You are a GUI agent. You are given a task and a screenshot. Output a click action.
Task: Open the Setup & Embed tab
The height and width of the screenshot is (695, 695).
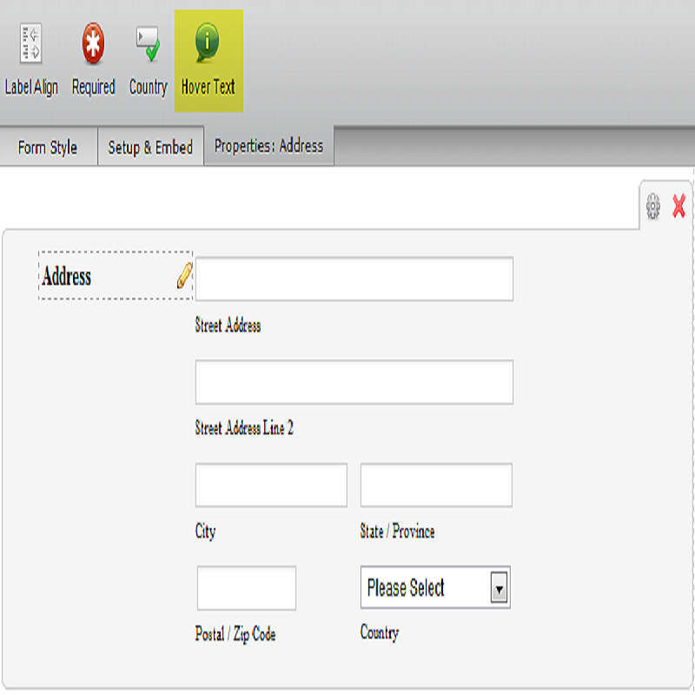[x=150, y=148]
